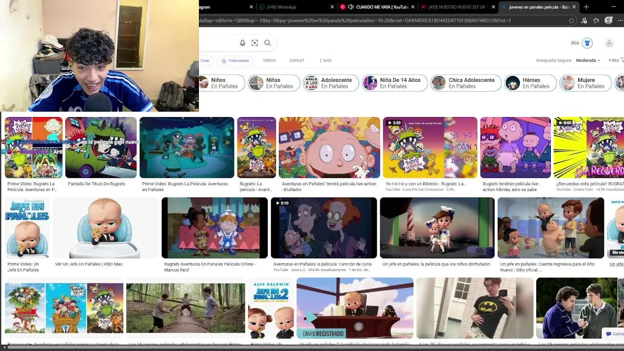Viewport: 624px width, 351px height.
Task: Open the DIARIOREGISTRADO boss baby desk image
Action: [x=355, y=308]
